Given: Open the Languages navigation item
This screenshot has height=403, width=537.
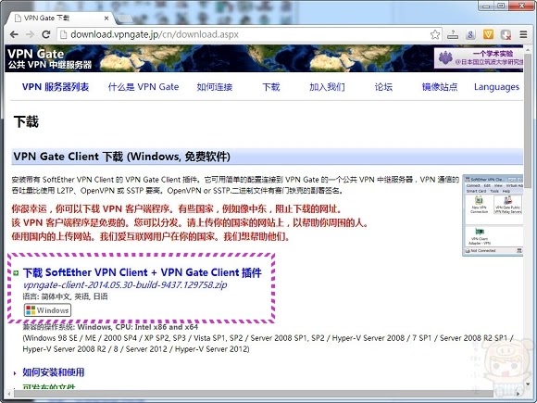Looking at the screenshot, I should click(496, 87).
